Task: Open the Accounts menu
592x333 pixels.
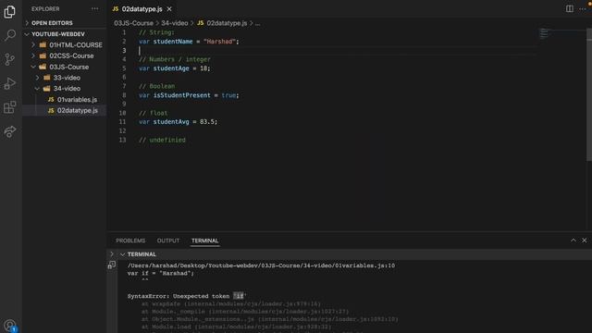Action: [x=10, y=326]
